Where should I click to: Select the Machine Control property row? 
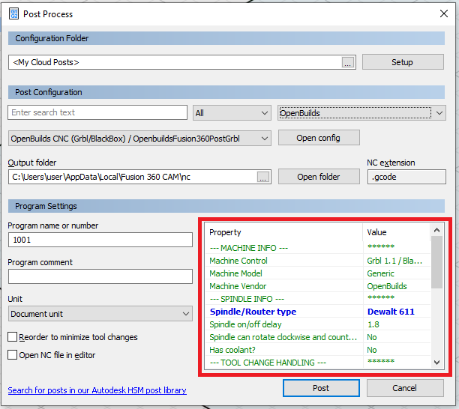tap(319, 261)
